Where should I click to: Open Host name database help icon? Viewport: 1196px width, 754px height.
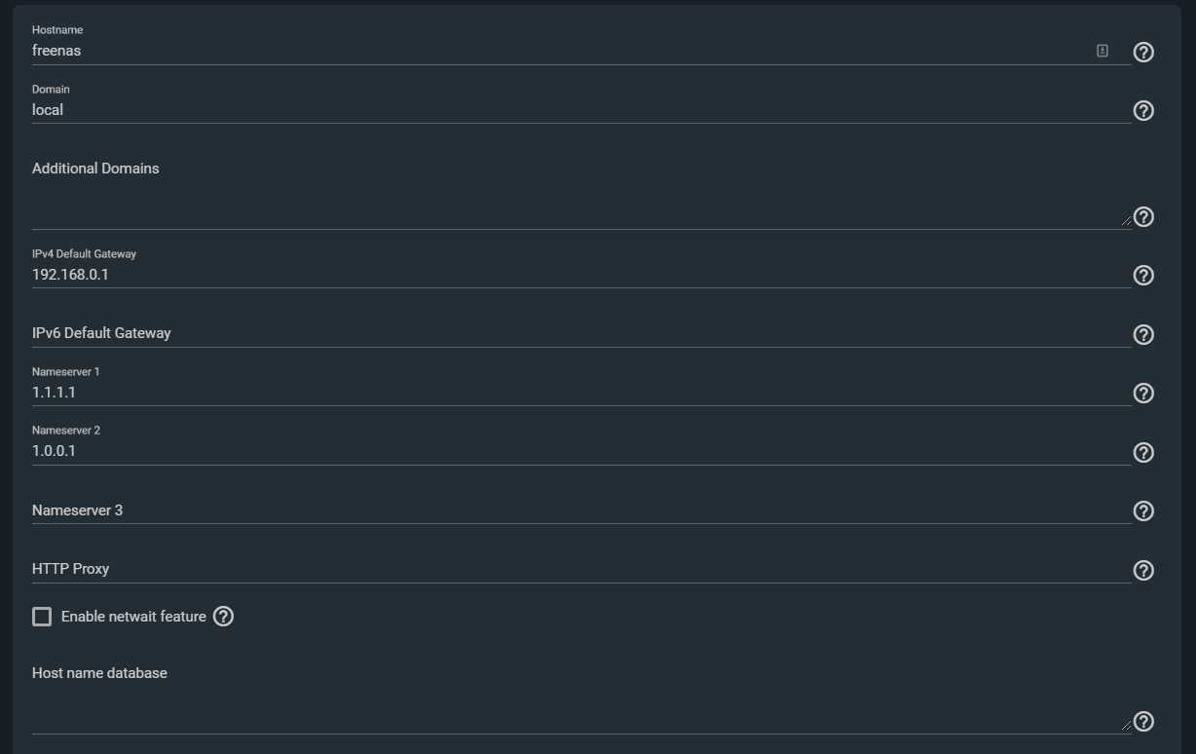pyautogui.click(x=1143, y=721)
